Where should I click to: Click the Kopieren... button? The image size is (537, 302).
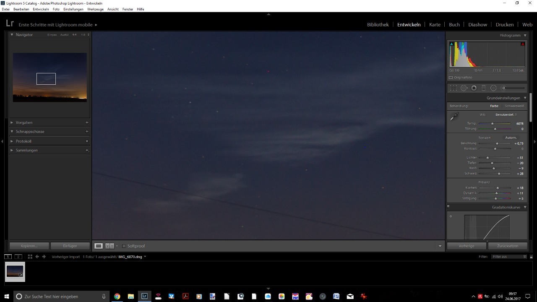point(29,246)
